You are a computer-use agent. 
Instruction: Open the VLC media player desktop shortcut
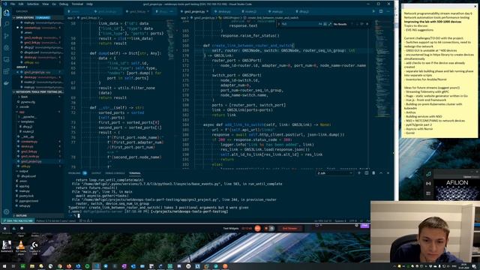tap(21, 247)
